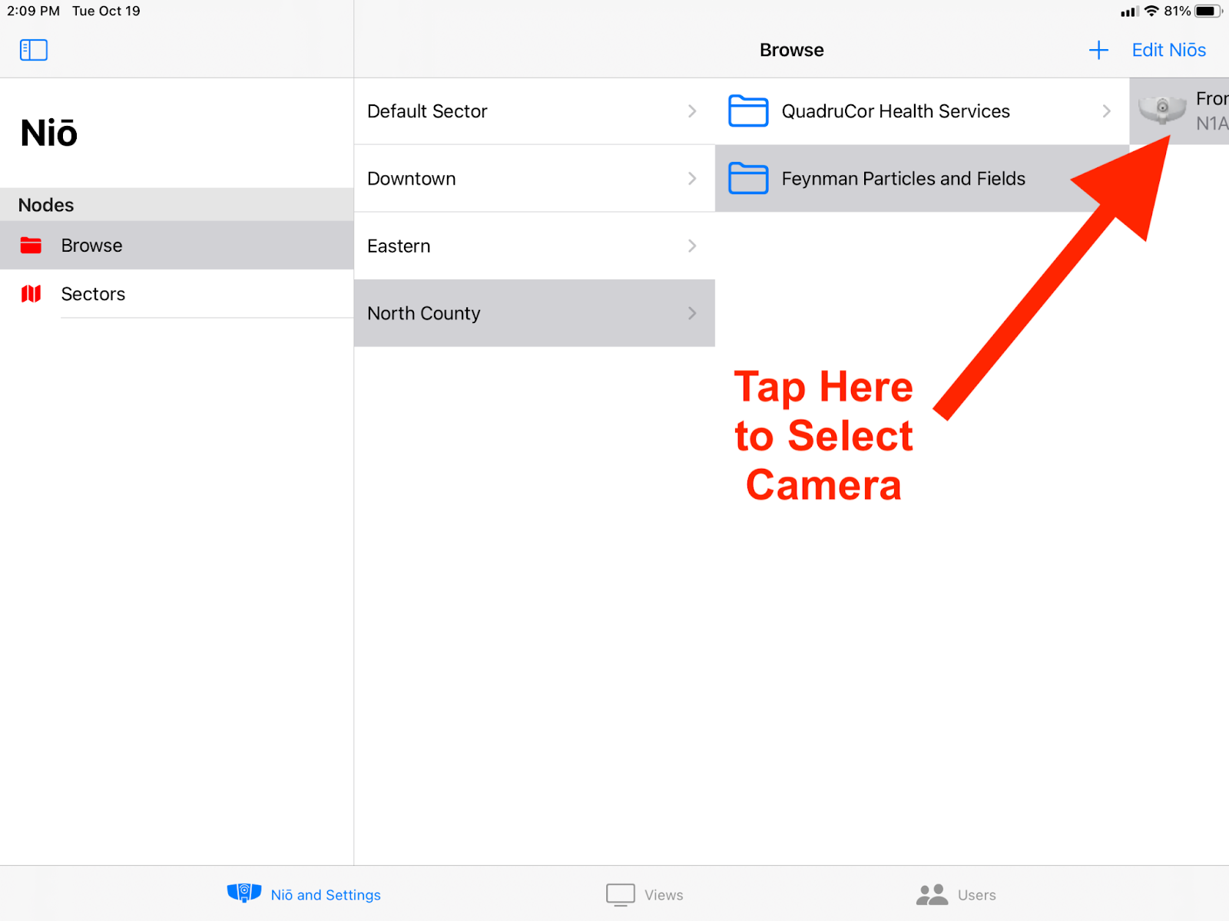The width and height of the screenshot is (1229, 921).
Task: Tap the plus icon to add Niō
Action: 1098,50
